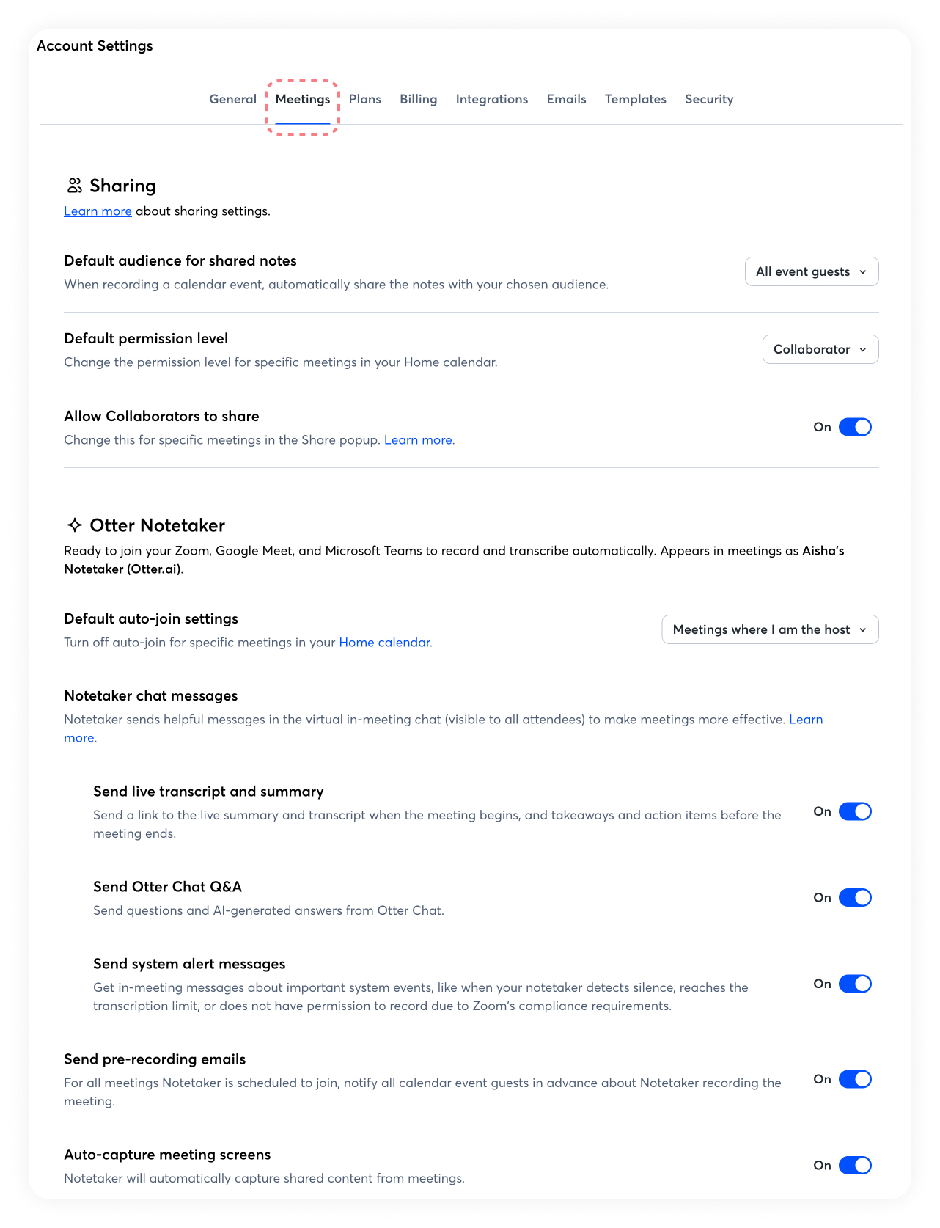The image size is (940, 1228).
Task: Follow the Home calendar link
Action: coord(384,643)
